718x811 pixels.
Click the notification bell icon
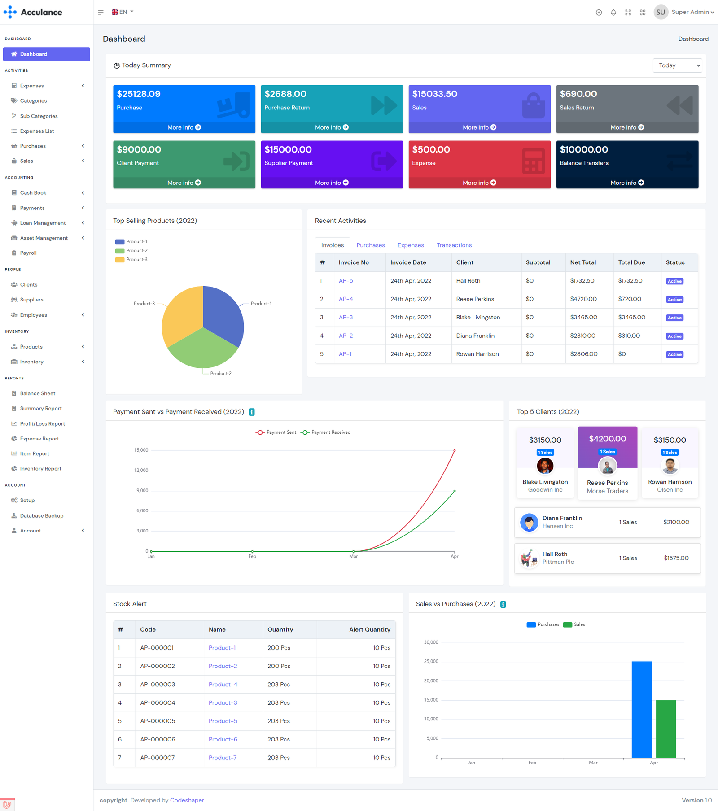[x=613, y=13]
